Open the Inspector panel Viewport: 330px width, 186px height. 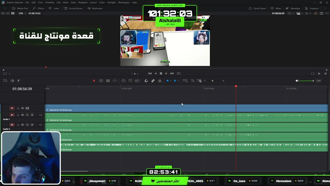(x=312, y=8)
